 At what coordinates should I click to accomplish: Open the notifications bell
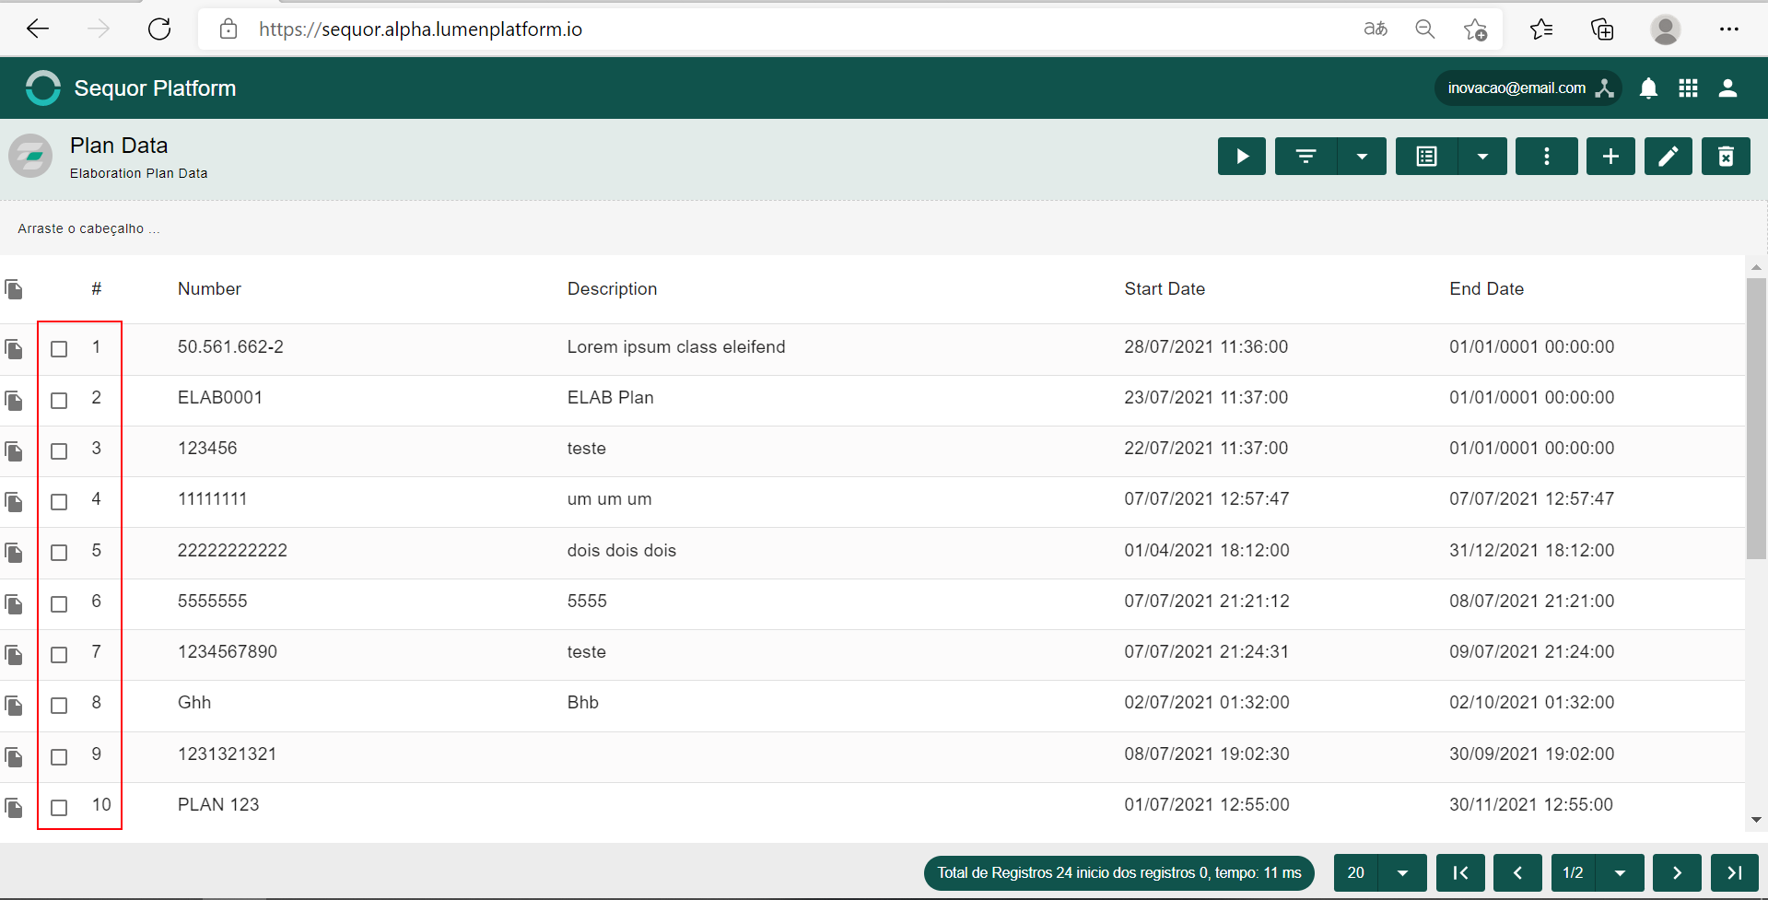(x=1649, y=88)
